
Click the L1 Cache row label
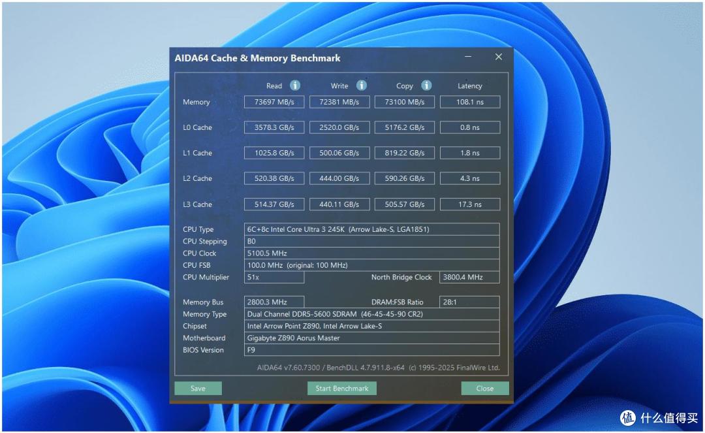pyautogui.click(x=197, y=153)
